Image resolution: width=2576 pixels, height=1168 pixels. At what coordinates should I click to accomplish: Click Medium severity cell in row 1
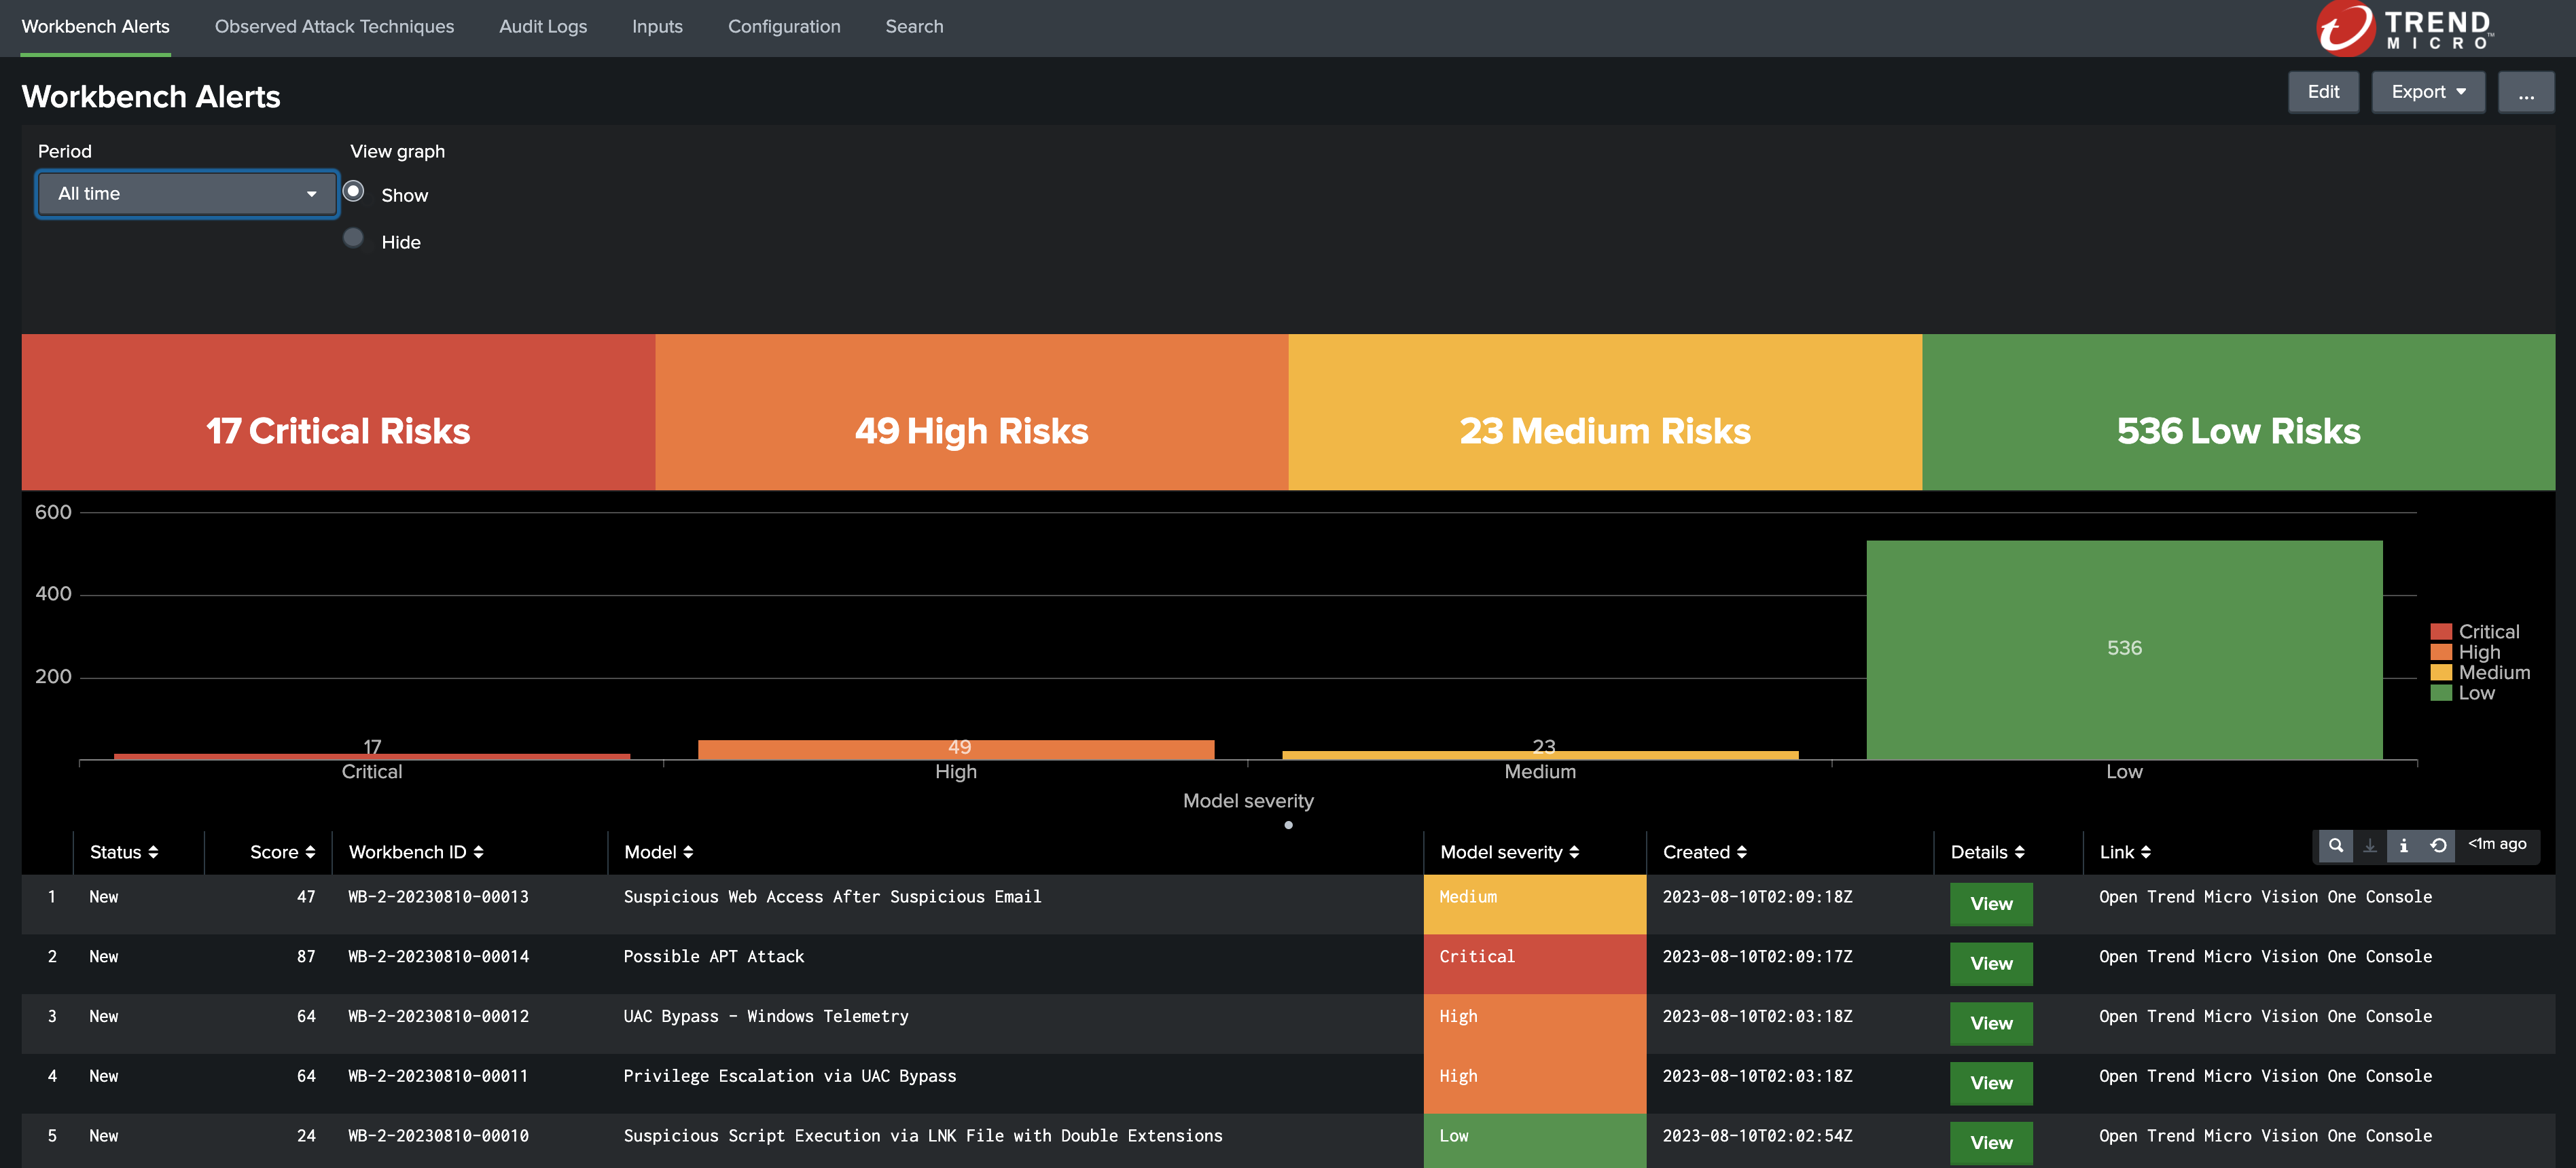click(1534, 904)
